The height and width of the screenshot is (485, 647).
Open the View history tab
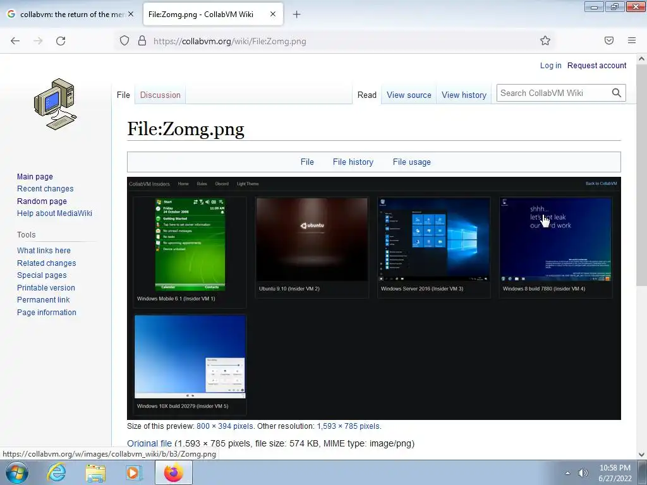point(464,95)
